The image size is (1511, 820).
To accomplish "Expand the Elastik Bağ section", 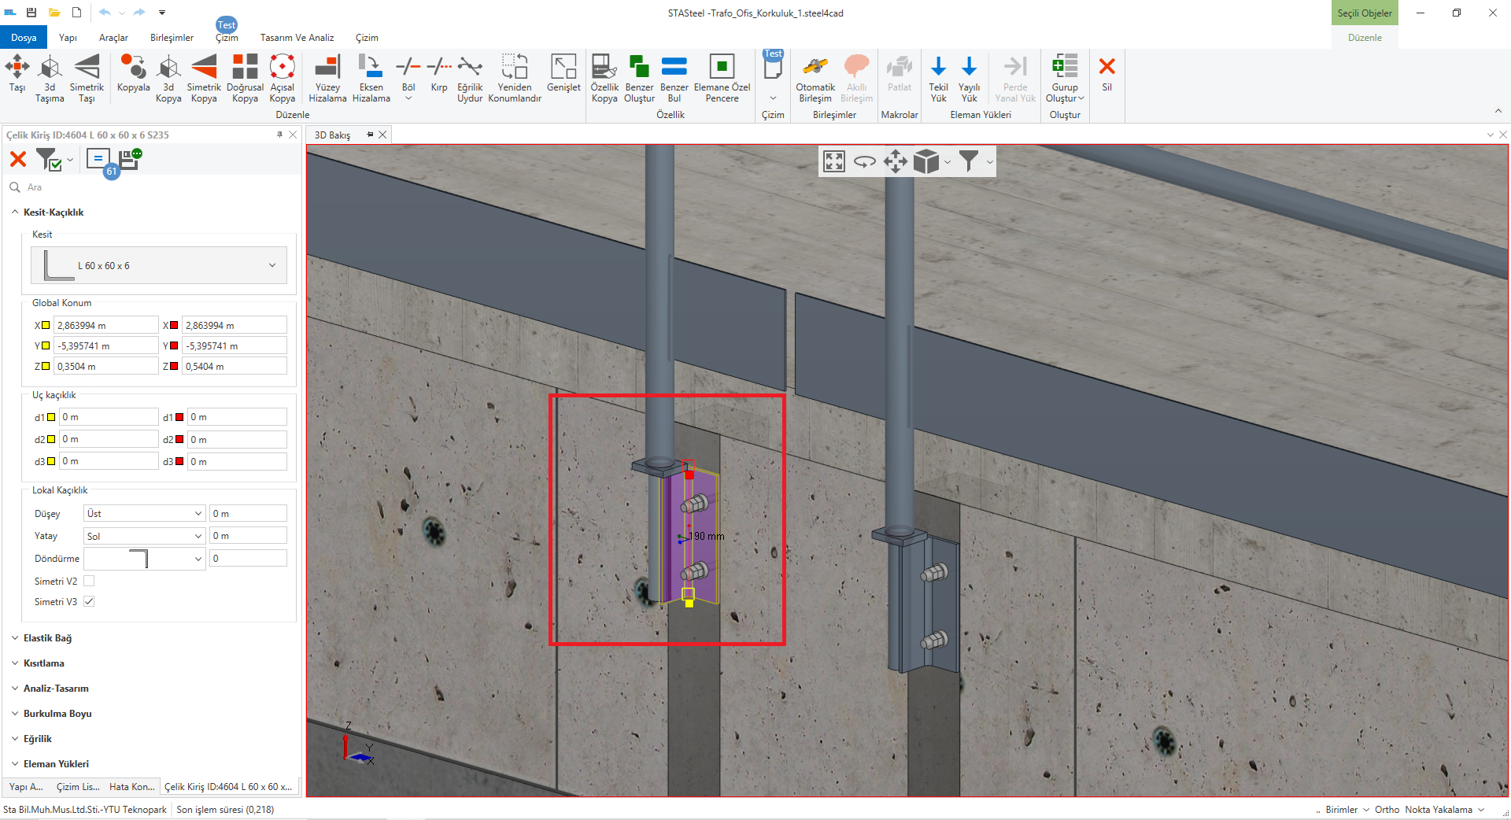I will 47,638.
